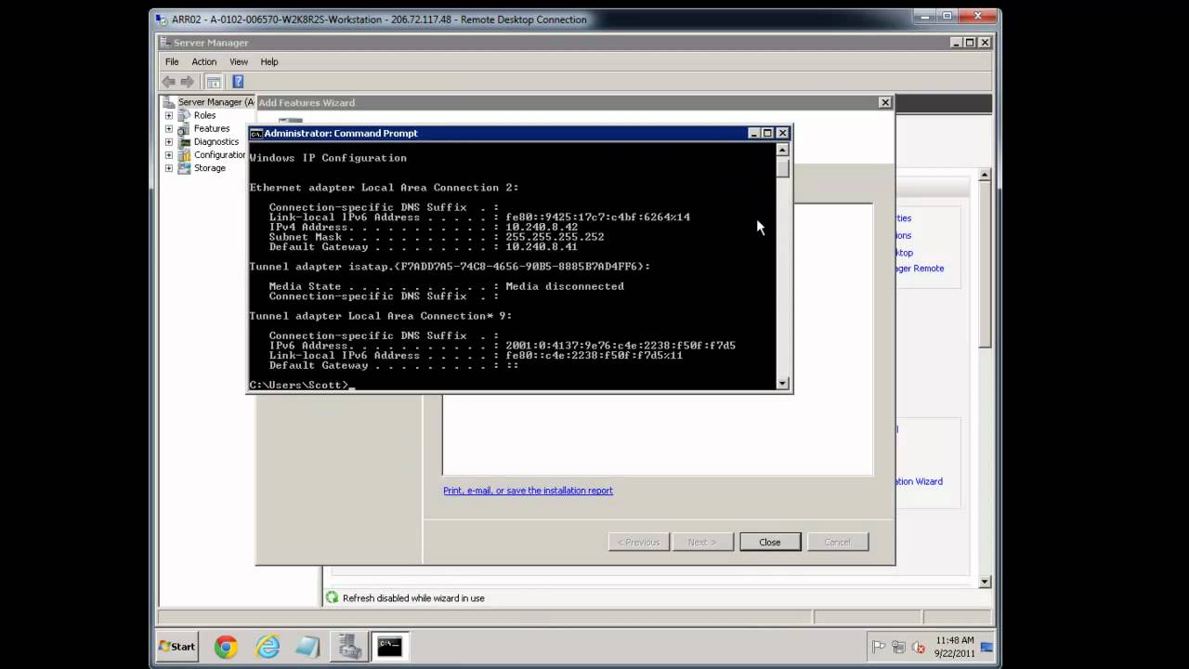Viewport: 1189px width, 669px height.
Task: Switch to Command Prompt taskbar button
Action: pos(390,647)
